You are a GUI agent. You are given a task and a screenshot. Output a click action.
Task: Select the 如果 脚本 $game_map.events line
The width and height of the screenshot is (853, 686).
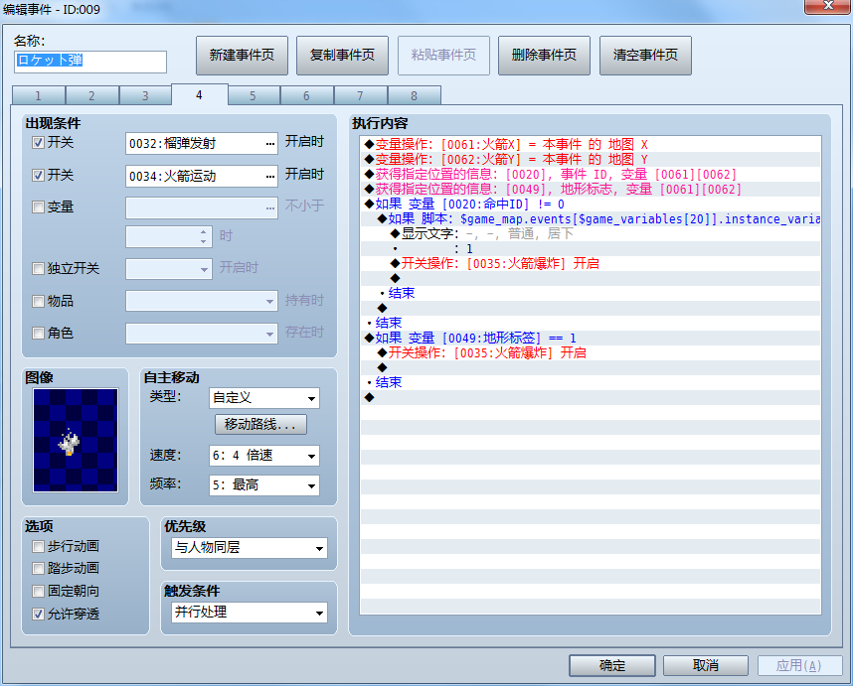click(591, 218)
